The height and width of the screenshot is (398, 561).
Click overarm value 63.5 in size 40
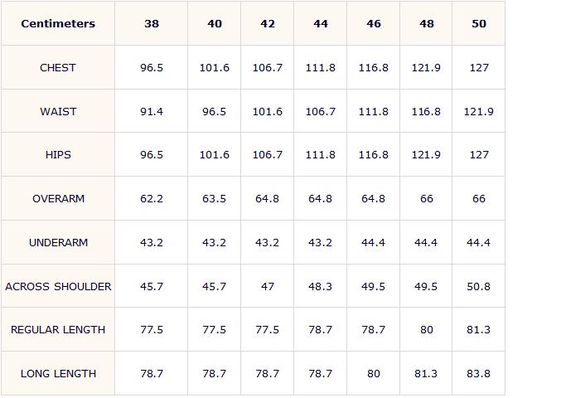pos(214,199)
